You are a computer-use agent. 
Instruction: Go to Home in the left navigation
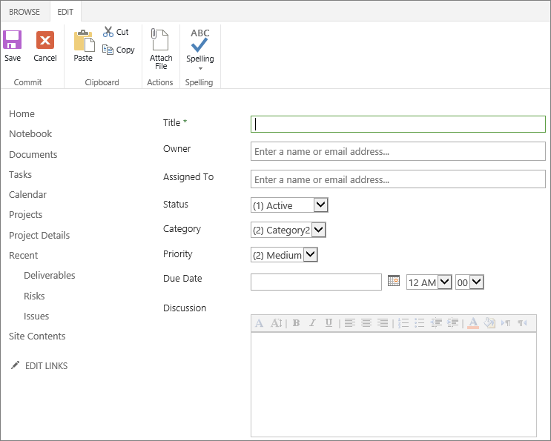(22, 113)
